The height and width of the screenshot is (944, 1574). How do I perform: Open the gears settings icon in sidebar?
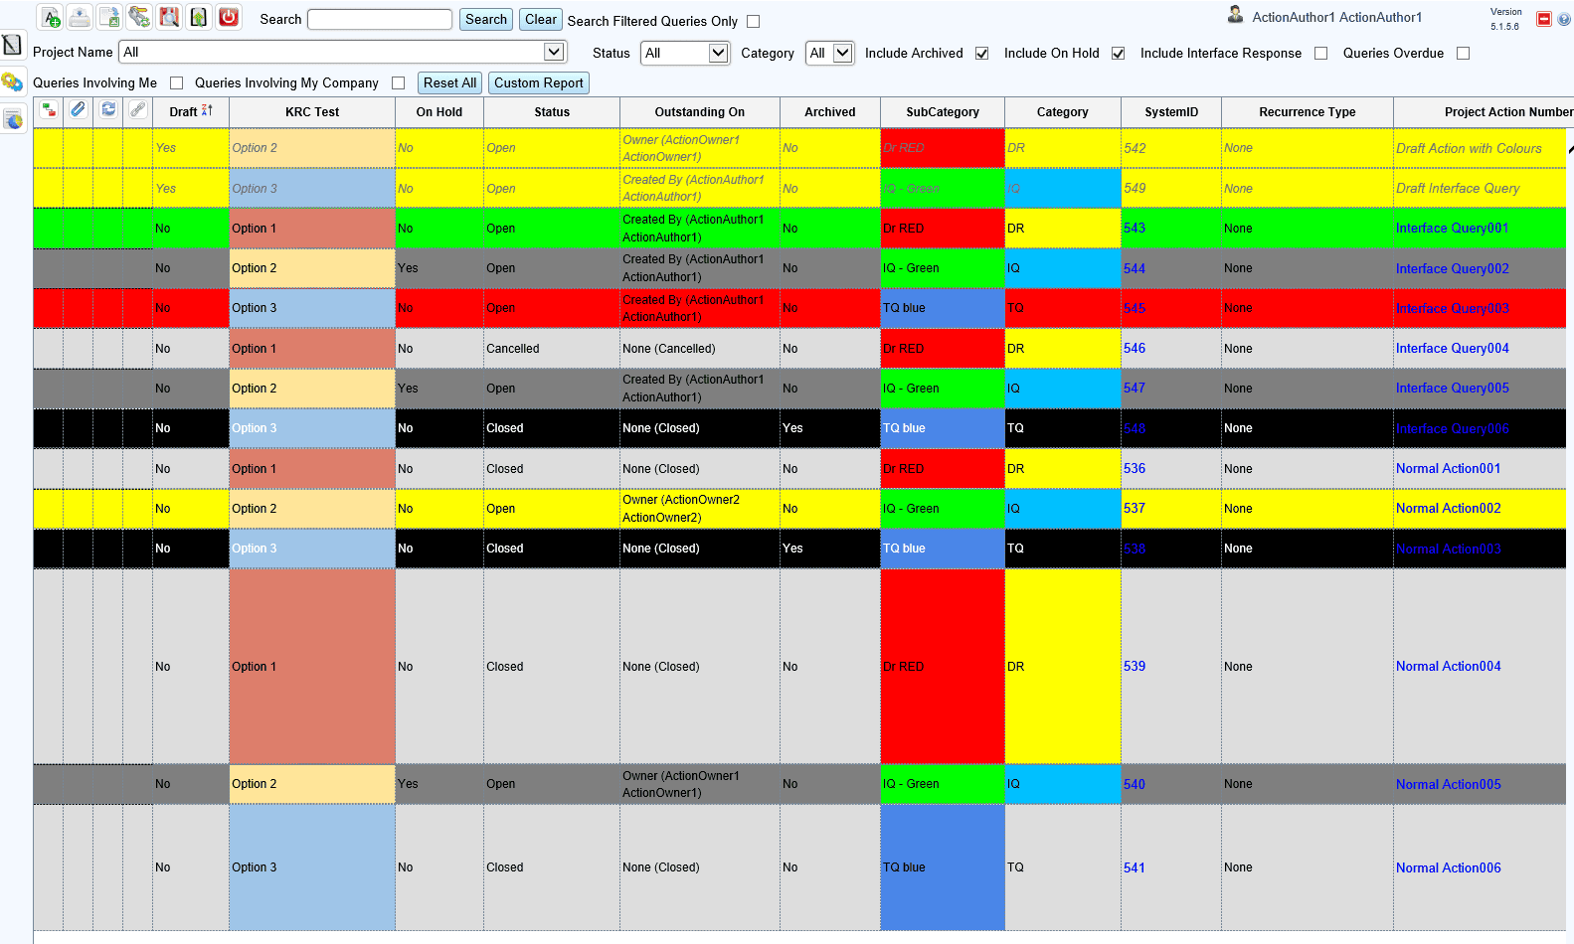point(13,82)
